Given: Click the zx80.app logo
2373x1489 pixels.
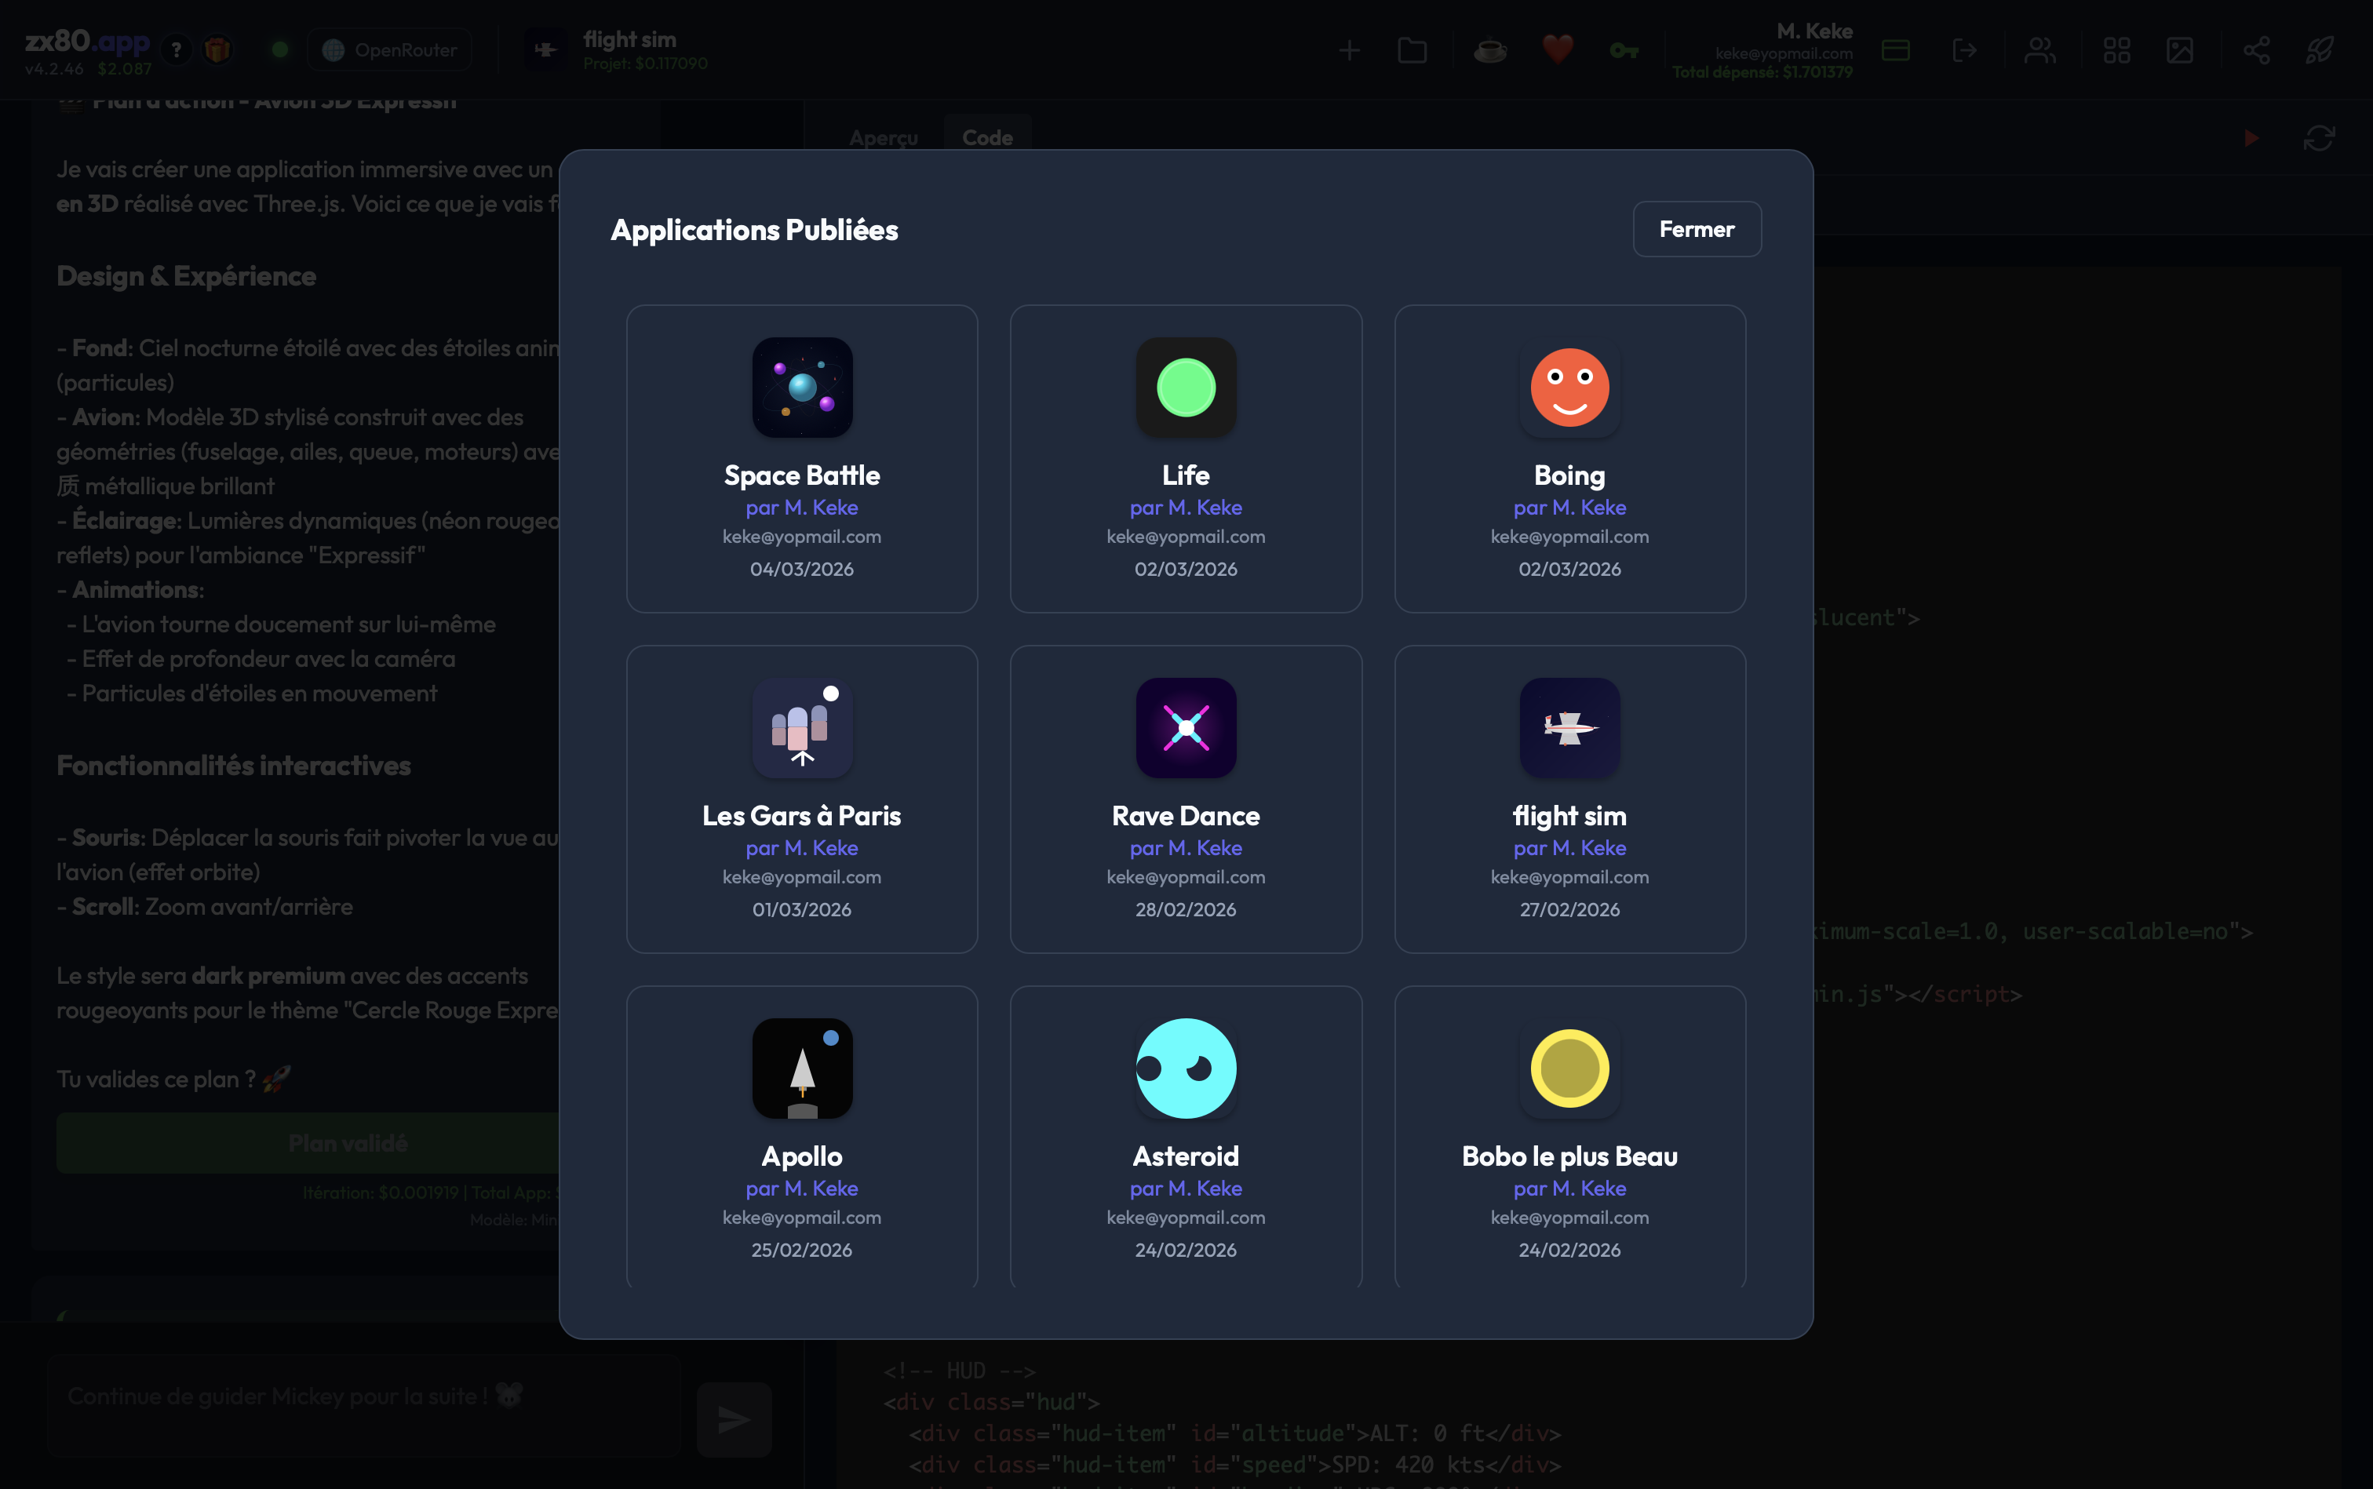Looking at the screenshot, I should pos(86,42).
